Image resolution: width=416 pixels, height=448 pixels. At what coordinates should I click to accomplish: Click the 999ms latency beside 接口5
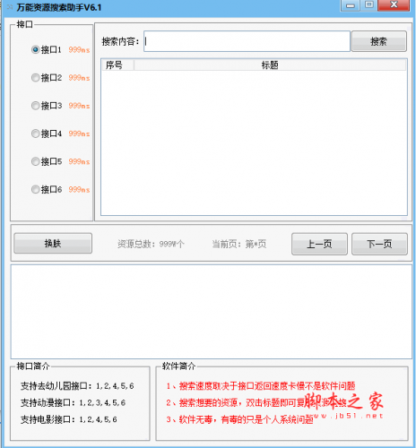tap(79, 161)
